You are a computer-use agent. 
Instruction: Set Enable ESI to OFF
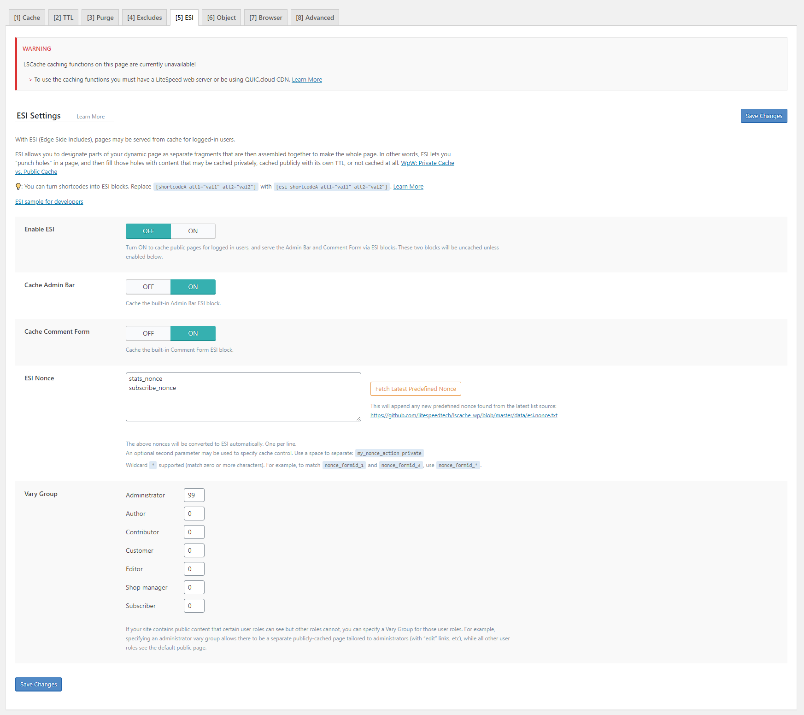[x=148, y=231]
